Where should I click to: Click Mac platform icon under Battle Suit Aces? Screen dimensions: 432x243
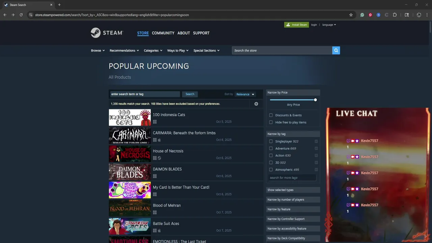pyautogui.click(x=159, y=231)
